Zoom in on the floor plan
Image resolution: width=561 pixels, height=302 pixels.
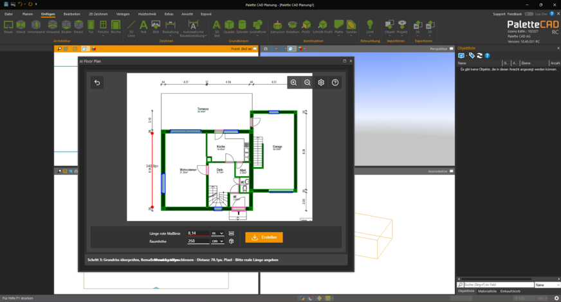pos(294,82)
